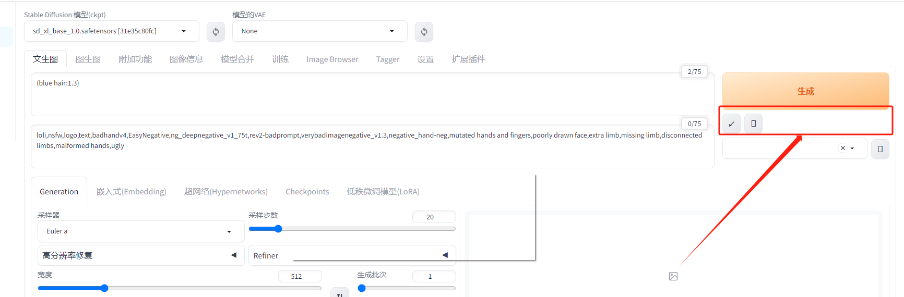This screenshot has width=904, height=297.
Task: Open the 附加功能 tab
Action: pos(135,59)
